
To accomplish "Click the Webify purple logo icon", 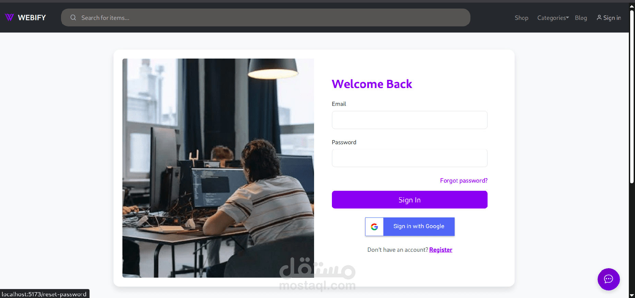I will pyautogui.click(x=9, y=17).
